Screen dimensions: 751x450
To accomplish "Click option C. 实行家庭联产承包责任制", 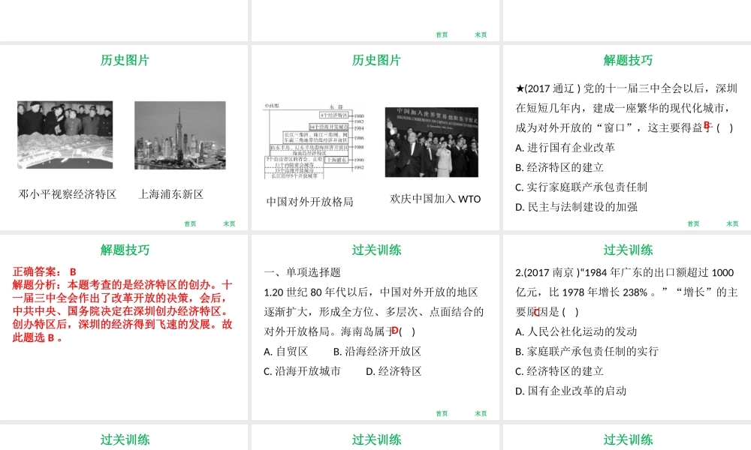I will [x=581, y=187].
